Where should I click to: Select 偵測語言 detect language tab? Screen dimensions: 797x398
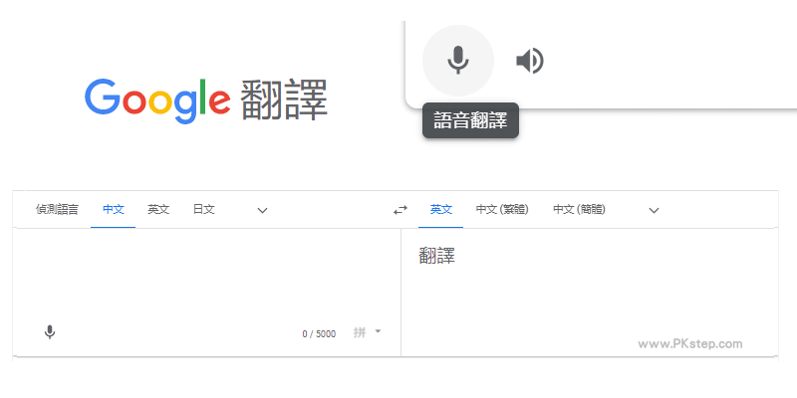point(57,210)
